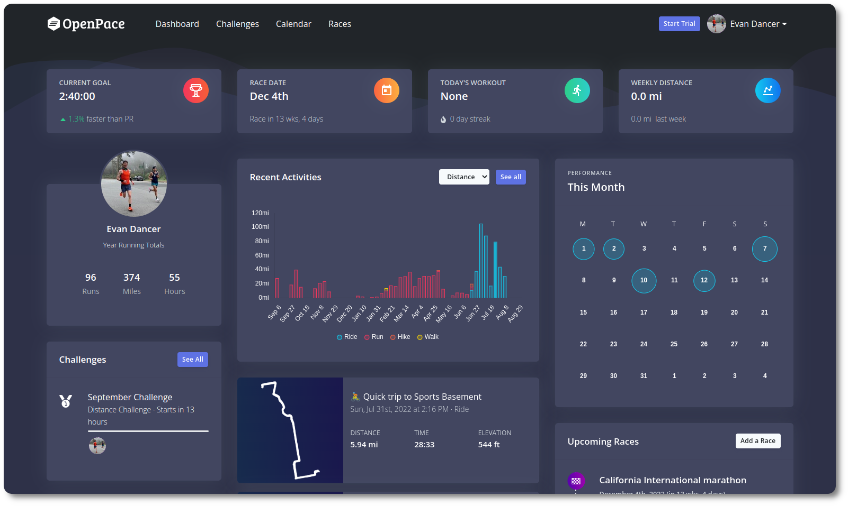The image size is (848, 506).
Task: Click the 'This Month' heading
Action: (x=596, y=187)
